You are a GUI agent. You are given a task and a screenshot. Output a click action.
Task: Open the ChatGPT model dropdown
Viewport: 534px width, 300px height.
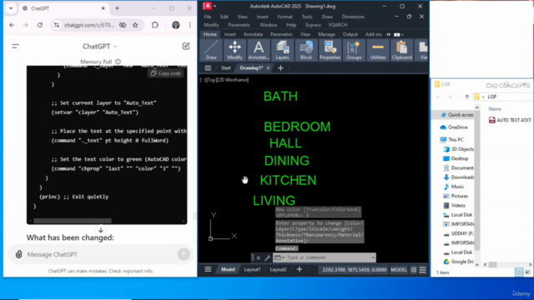(100, 47)
